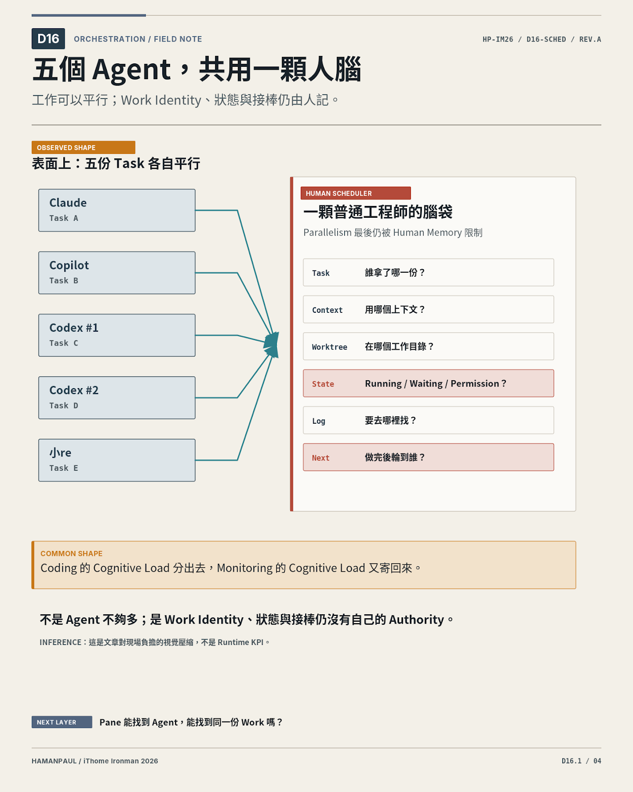Click the line 'Parallelism 最後仍被 Human Memory 限制'
Screen dimensions: 633x792
[393, 233]
